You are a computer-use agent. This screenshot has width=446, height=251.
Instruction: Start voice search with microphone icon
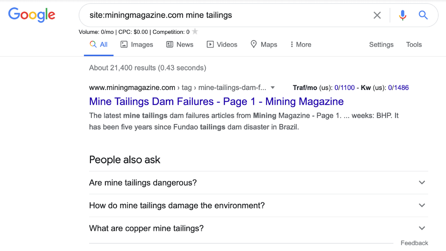[402, 15]
